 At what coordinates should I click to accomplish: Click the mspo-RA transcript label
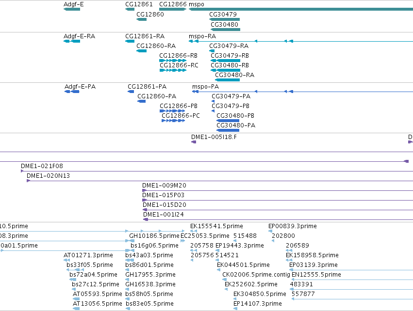[x=202, y=36]
